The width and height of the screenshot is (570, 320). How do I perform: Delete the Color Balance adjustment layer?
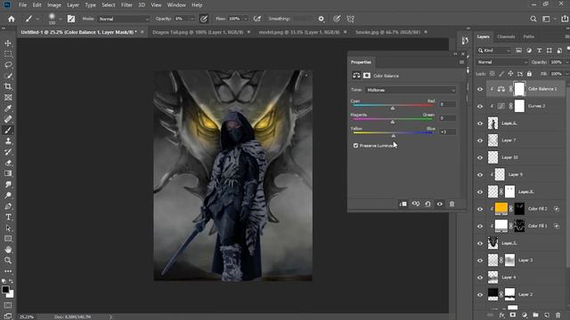(452, 204)
